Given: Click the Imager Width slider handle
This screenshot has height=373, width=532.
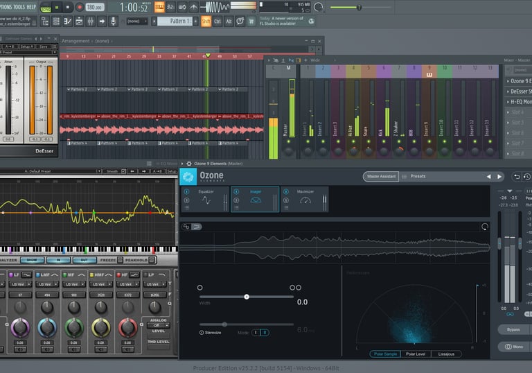Looking at the screenshot, I should (247, 297).
